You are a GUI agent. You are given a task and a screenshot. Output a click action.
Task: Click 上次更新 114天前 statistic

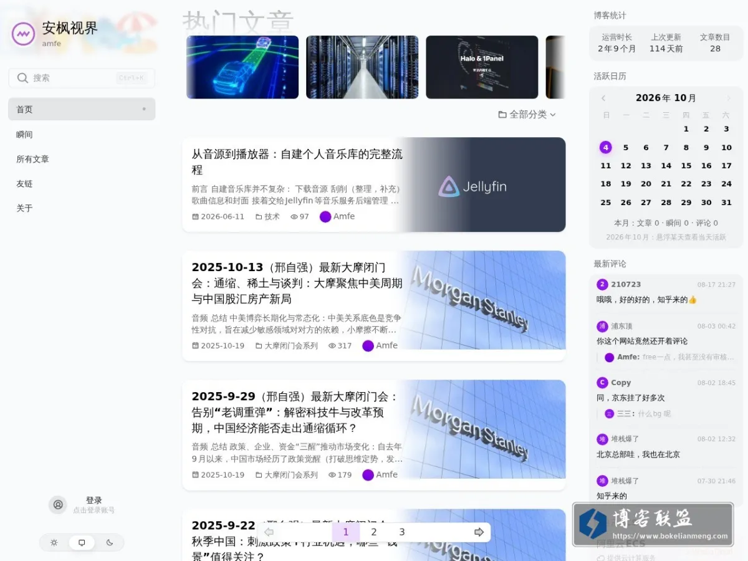[666, 43]
